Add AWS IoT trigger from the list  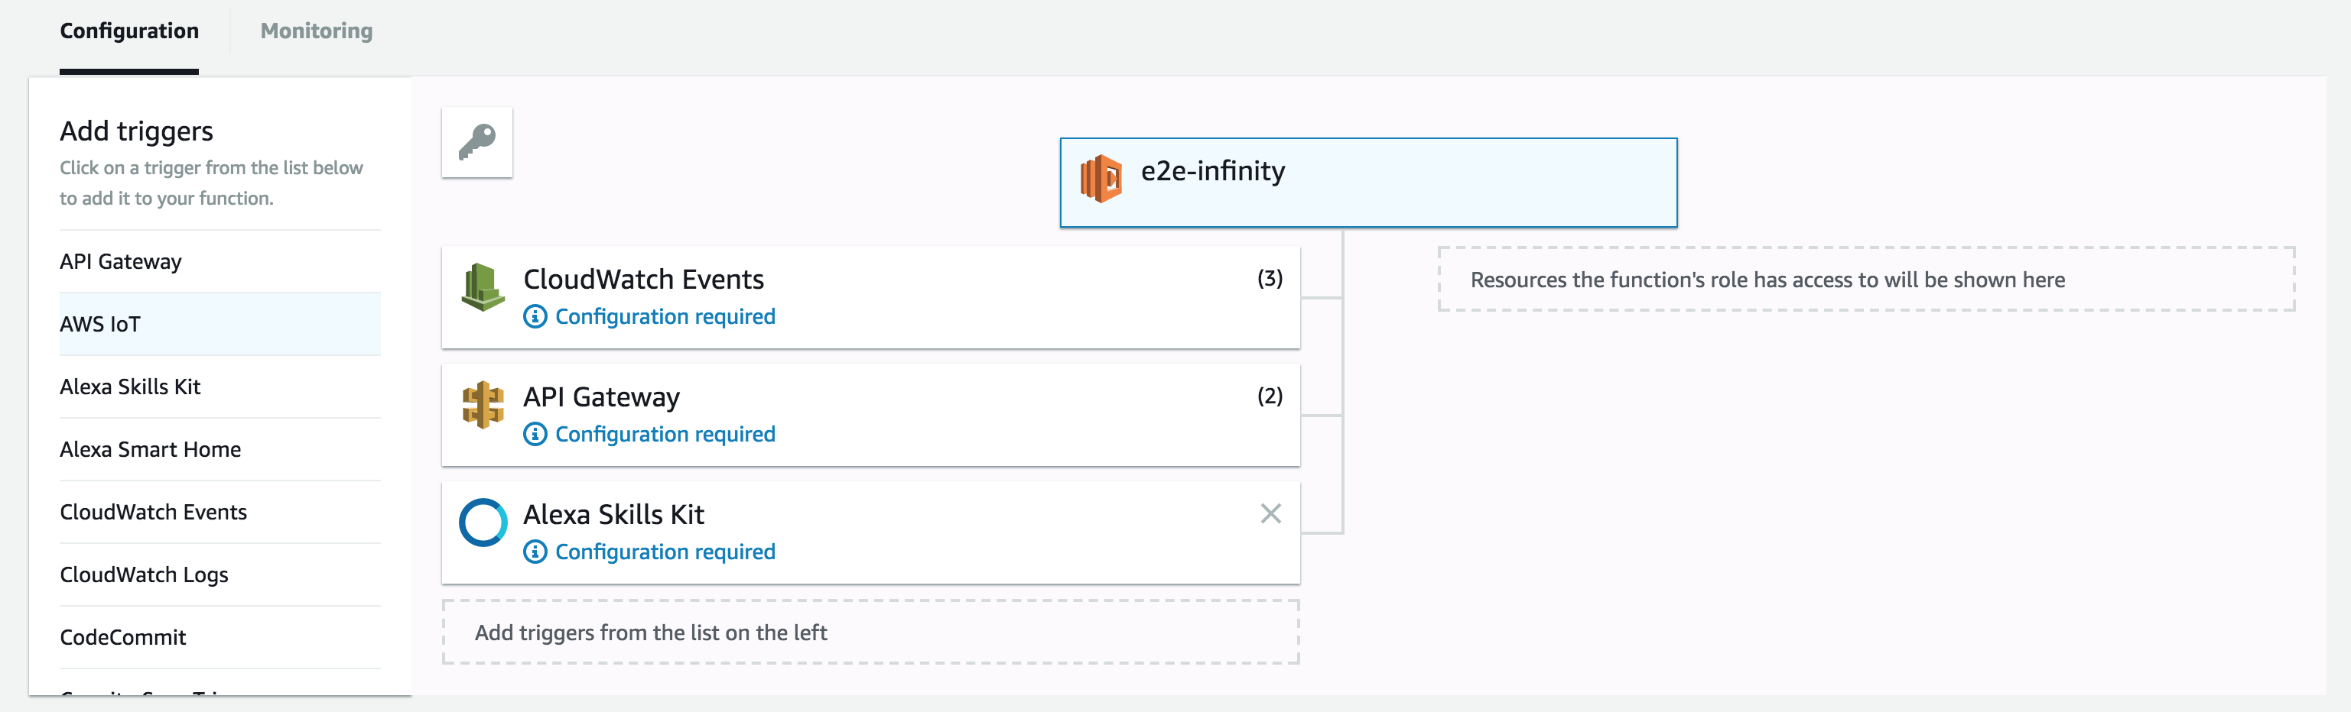(x=220, y=325)
